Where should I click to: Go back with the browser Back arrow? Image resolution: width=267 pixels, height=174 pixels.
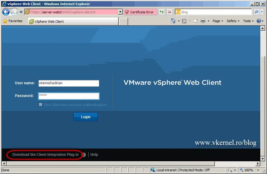(6, 12)
